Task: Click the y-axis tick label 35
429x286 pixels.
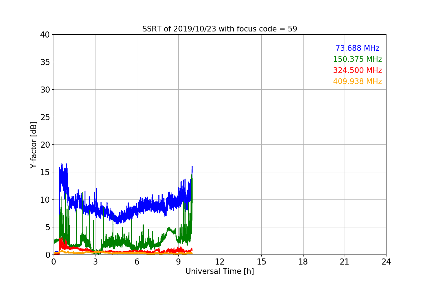Action: click(x=45, y=62)
